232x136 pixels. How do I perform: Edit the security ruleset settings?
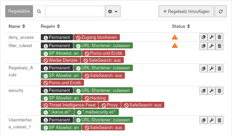(x=211, y=91)
